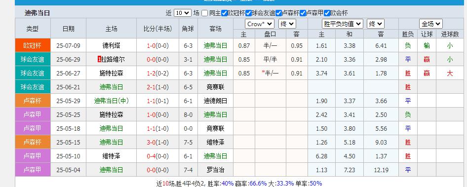
Task: Click corner count 0-0 on 25-05-18
Action: tap(188, 129)
